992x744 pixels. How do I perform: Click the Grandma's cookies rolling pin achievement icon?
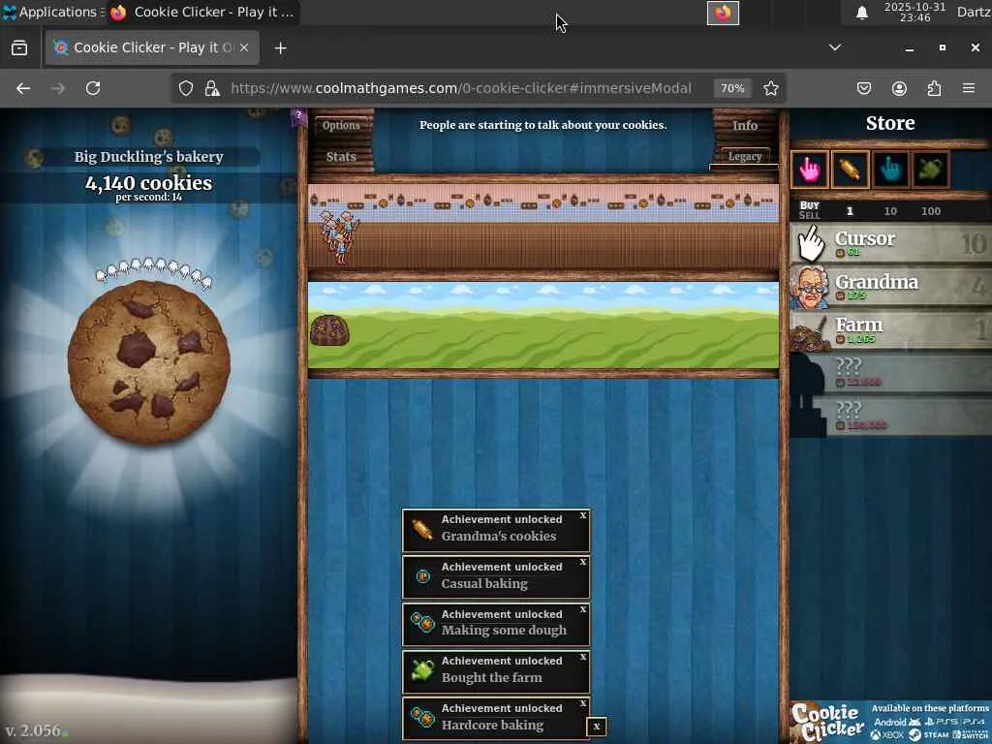422,529
